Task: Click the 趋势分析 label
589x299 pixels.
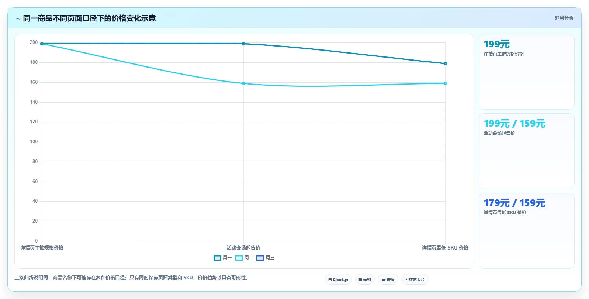Action: point(564,18)
